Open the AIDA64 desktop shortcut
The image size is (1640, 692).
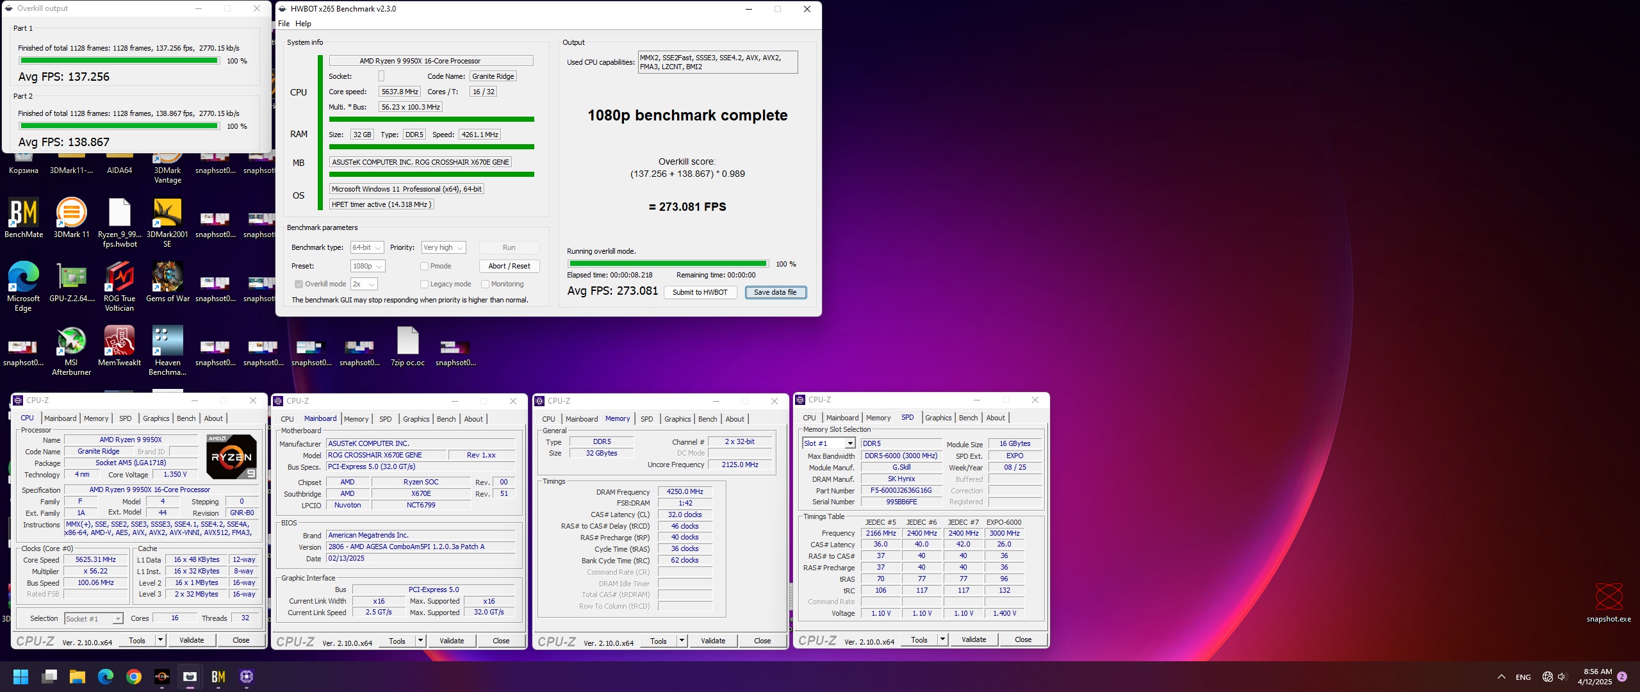119,164
